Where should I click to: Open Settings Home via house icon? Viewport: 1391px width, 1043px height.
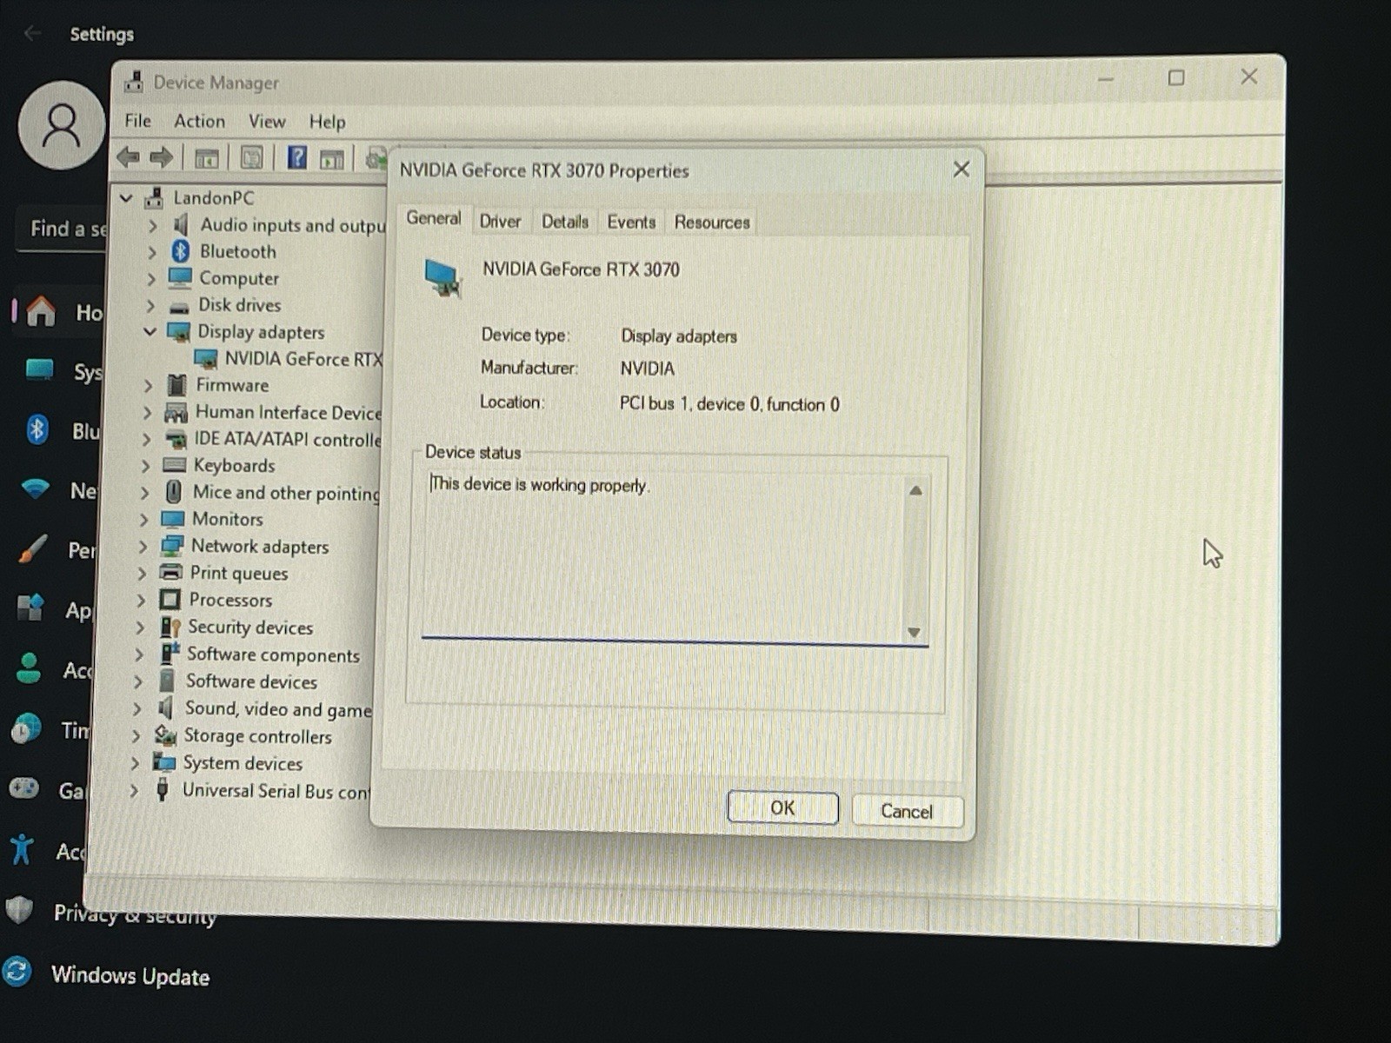pos(41,310)
